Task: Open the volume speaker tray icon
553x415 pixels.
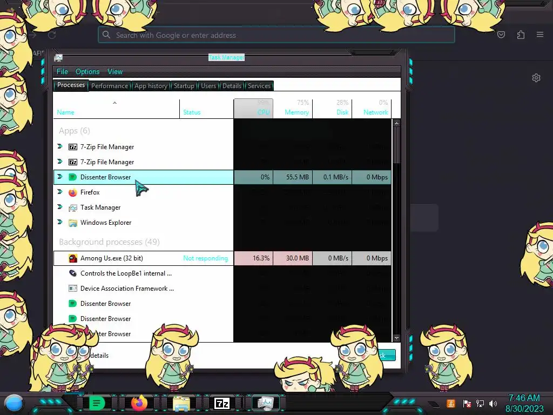Action: point(493,403)
